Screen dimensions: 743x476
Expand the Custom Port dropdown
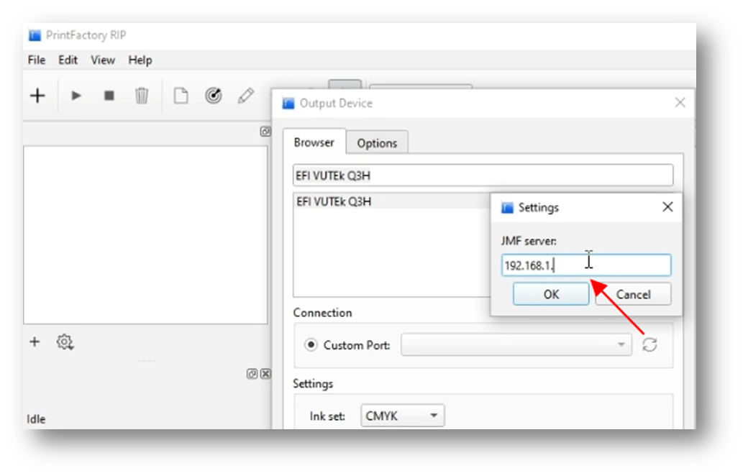coord(516,344)
